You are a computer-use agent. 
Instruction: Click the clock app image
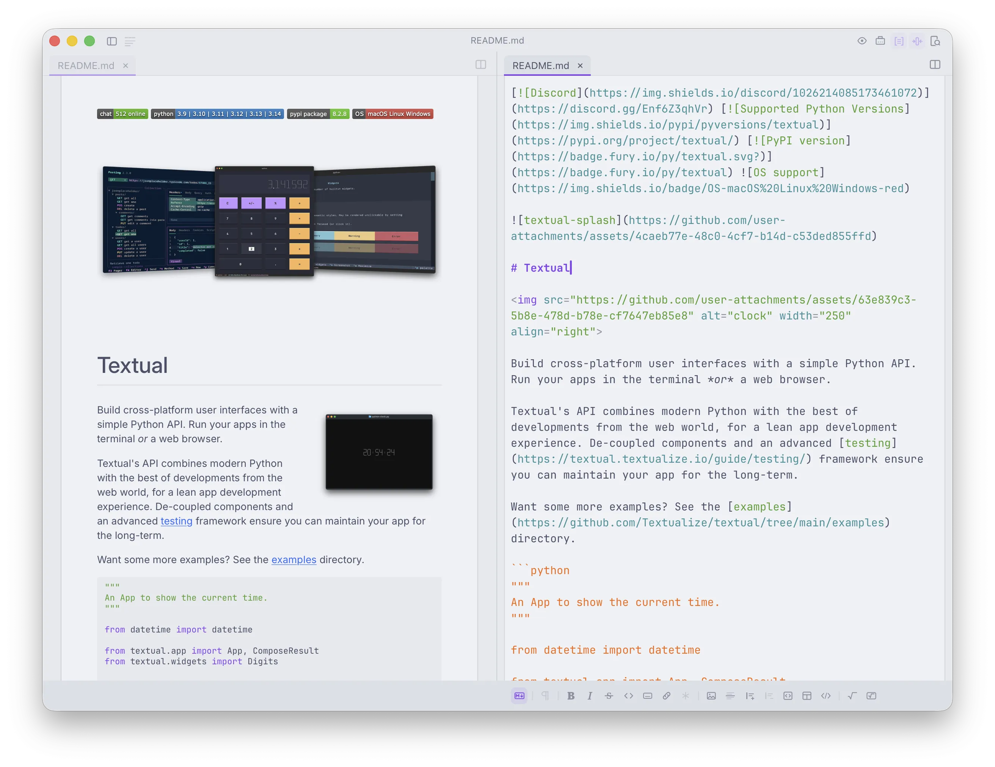tap(379, 452)
